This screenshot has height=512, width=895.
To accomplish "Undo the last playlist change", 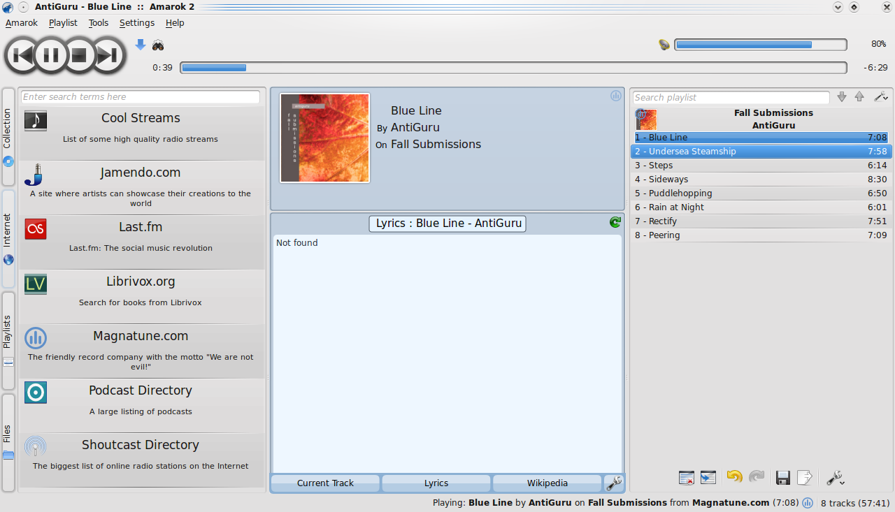I will tap(734, 477).
